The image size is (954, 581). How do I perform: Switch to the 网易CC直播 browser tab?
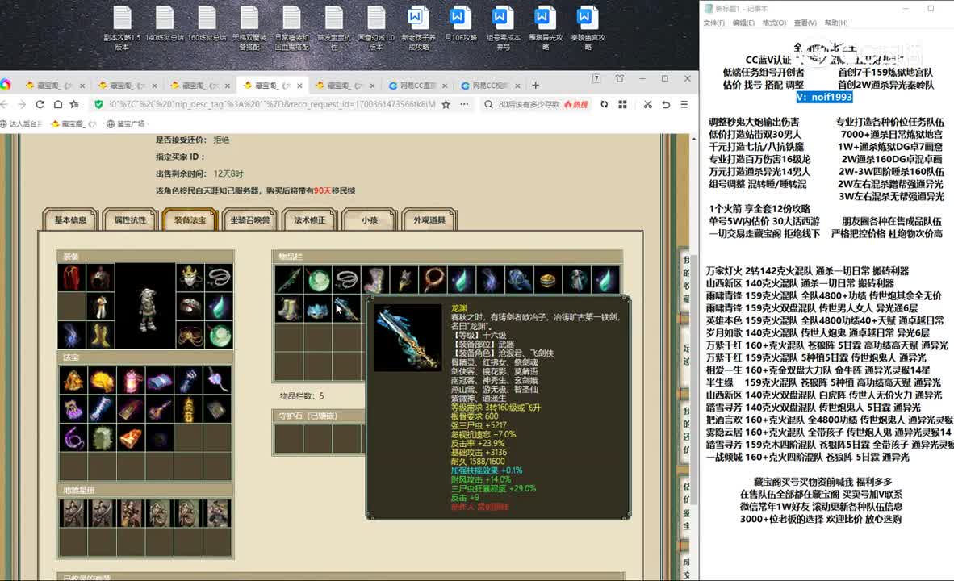417,86
